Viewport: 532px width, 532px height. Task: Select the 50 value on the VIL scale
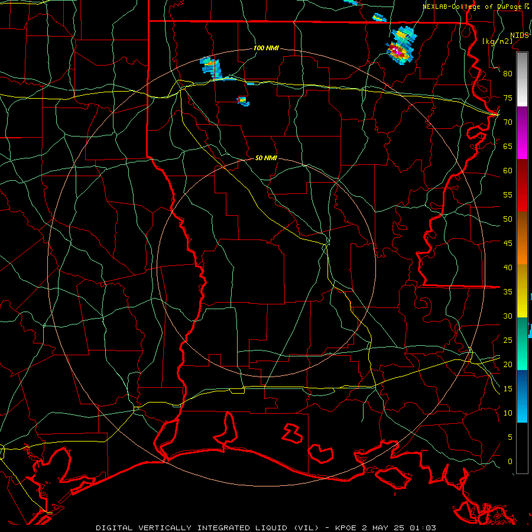[508, 219]
